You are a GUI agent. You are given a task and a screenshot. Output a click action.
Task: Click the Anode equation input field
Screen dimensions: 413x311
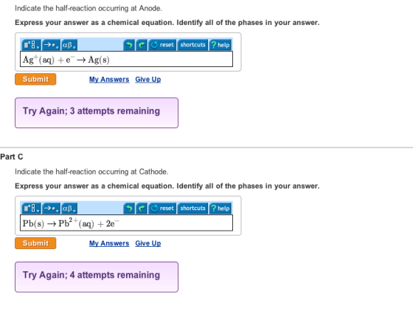tap(126, 59)
